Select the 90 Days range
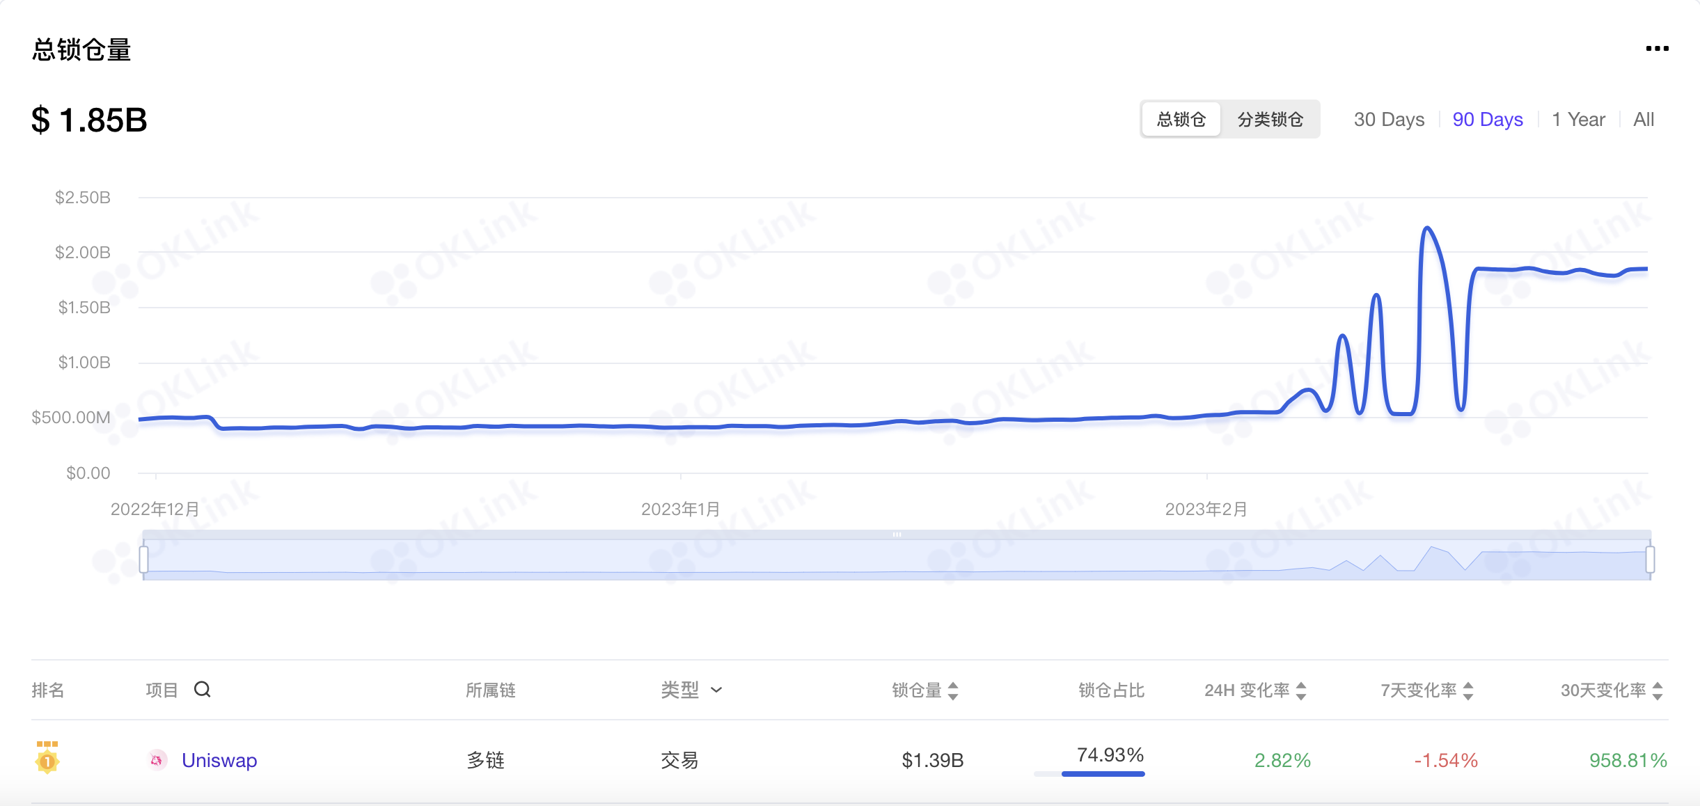 [1488, 120]
